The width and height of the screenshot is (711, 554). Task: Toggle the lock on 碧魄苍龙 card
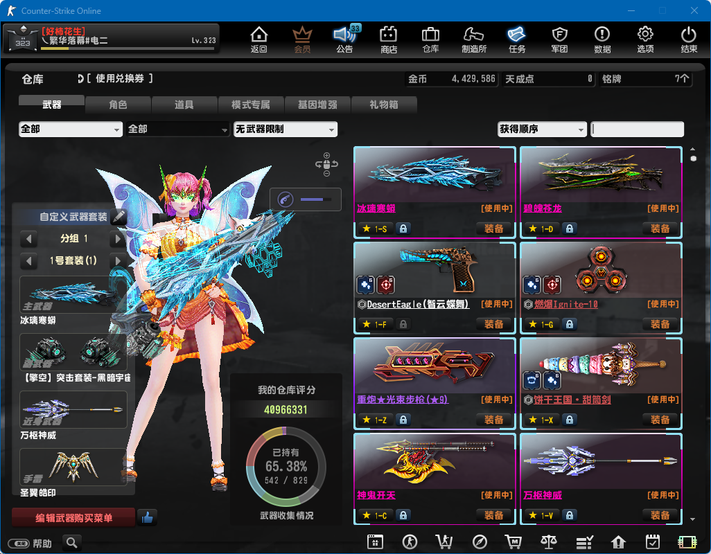click(570, 229)
